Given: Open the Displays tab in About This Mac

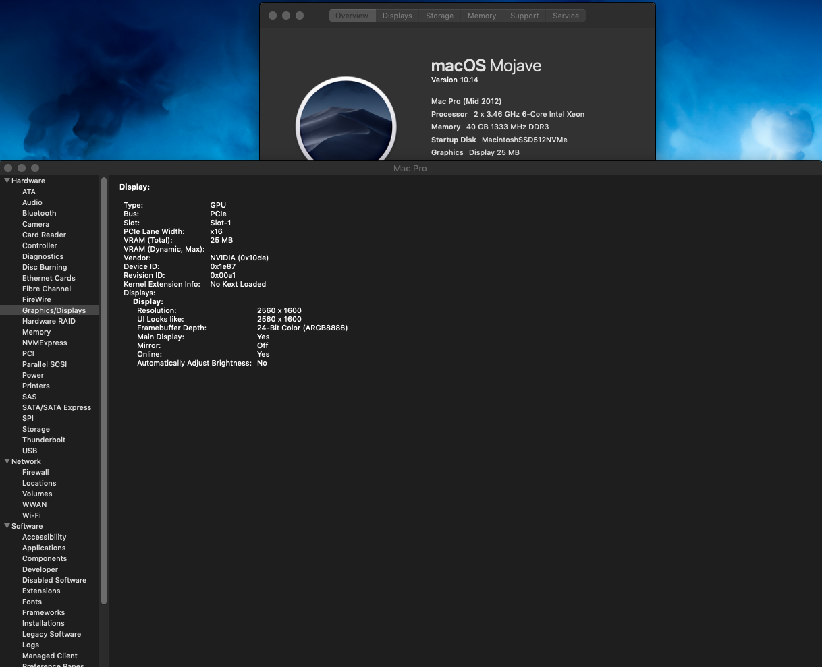Looking at the screenshot, I should click(397, 16).
